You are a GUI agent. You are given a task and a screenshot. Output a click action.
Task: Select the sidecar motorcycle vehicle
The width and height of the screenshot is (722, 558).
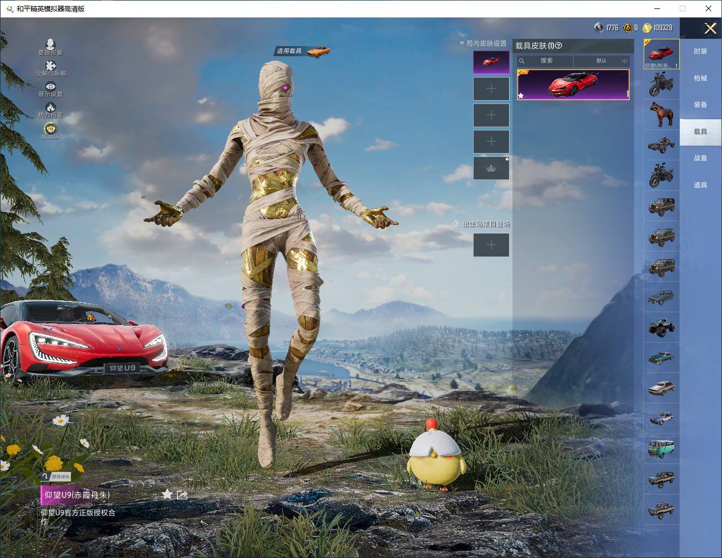pos(661,145)
